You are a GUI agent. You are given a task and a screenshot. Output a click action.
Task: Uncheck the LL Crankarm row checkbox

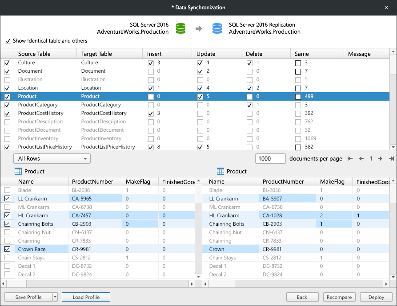click(x=8, y=198)
